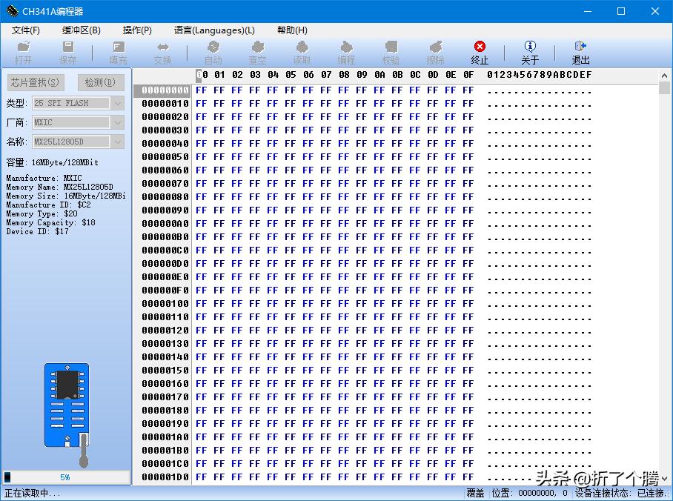Click the address row 00000000
673x501 pixels.
tap(165, 90)
